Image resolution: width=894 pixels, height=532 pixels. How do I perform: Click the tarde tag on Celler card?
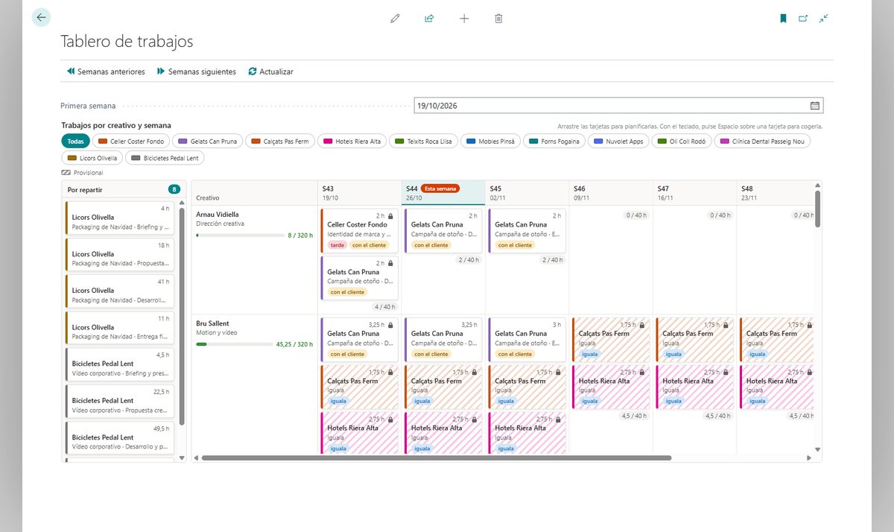point(337,245)
